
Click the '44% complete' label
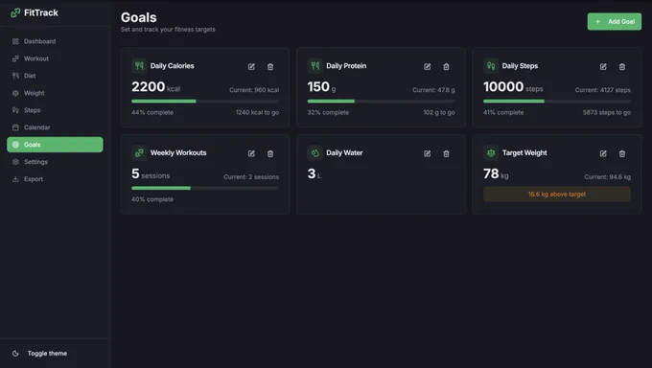pyautogui.click(x=152, y=112)
